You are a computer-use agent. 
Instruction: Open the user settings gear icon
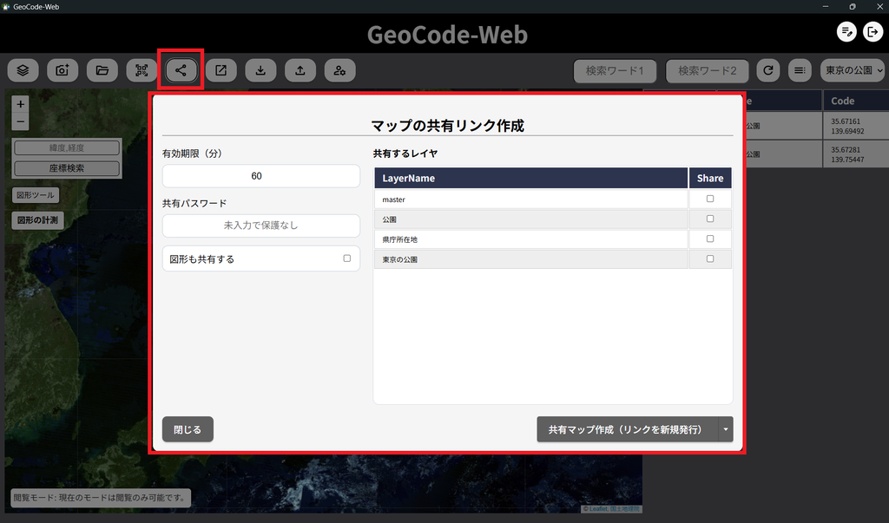340,70
